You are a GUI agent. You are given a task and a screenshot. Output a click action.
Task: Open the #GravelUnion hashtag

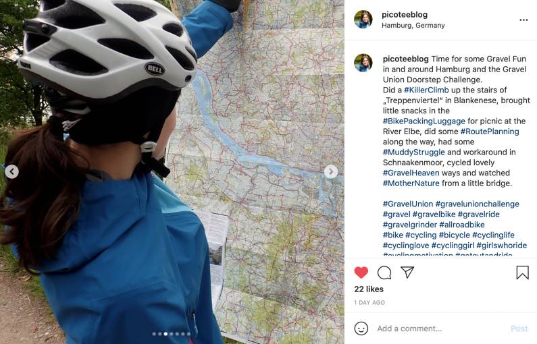coord(408,204)
